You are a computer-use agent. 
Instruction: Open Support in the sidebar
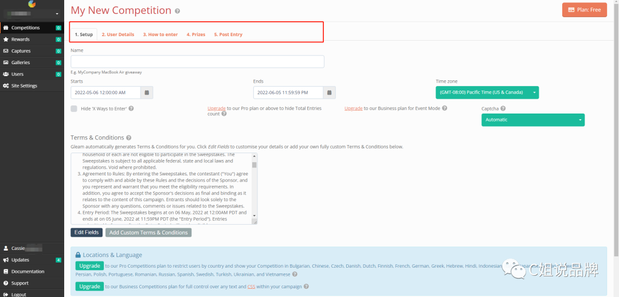coord(32,283)
